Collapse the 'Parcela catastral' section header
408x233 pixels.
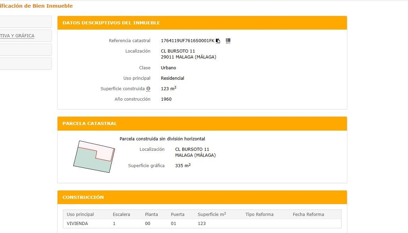202,124
